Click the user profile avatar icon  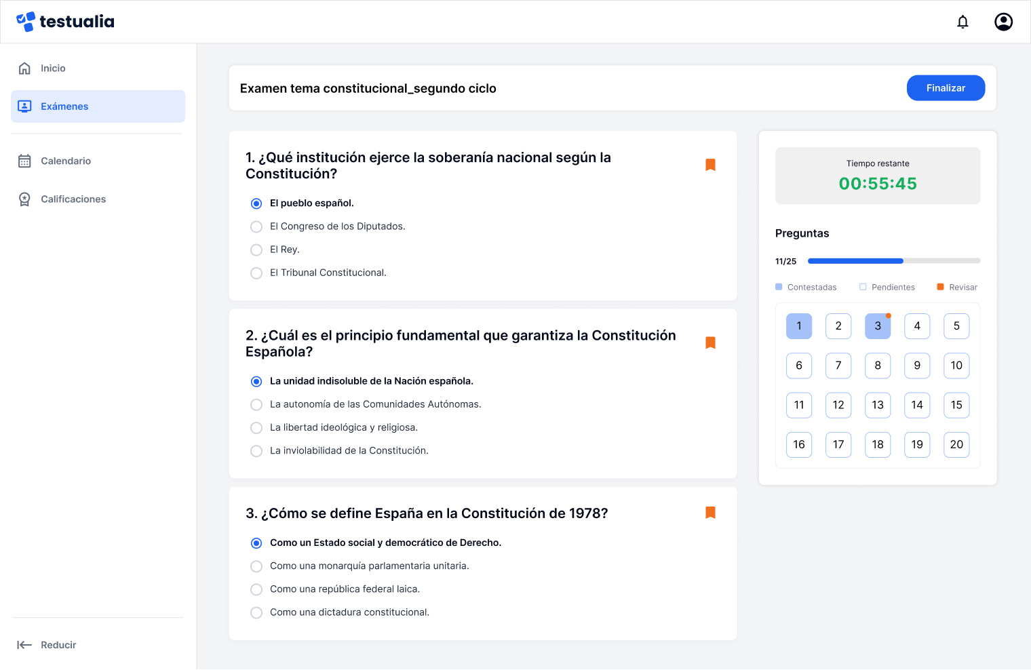[x=1003, y=21]
